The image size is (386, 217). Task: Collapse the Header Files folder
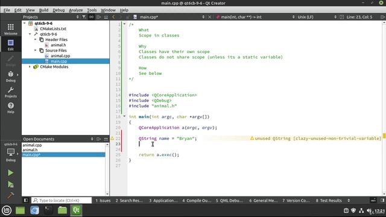pos(35,39)
